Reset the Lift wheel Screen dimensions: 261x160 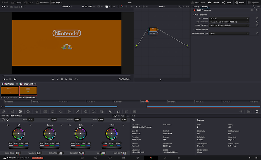click(x=31, y=125)
